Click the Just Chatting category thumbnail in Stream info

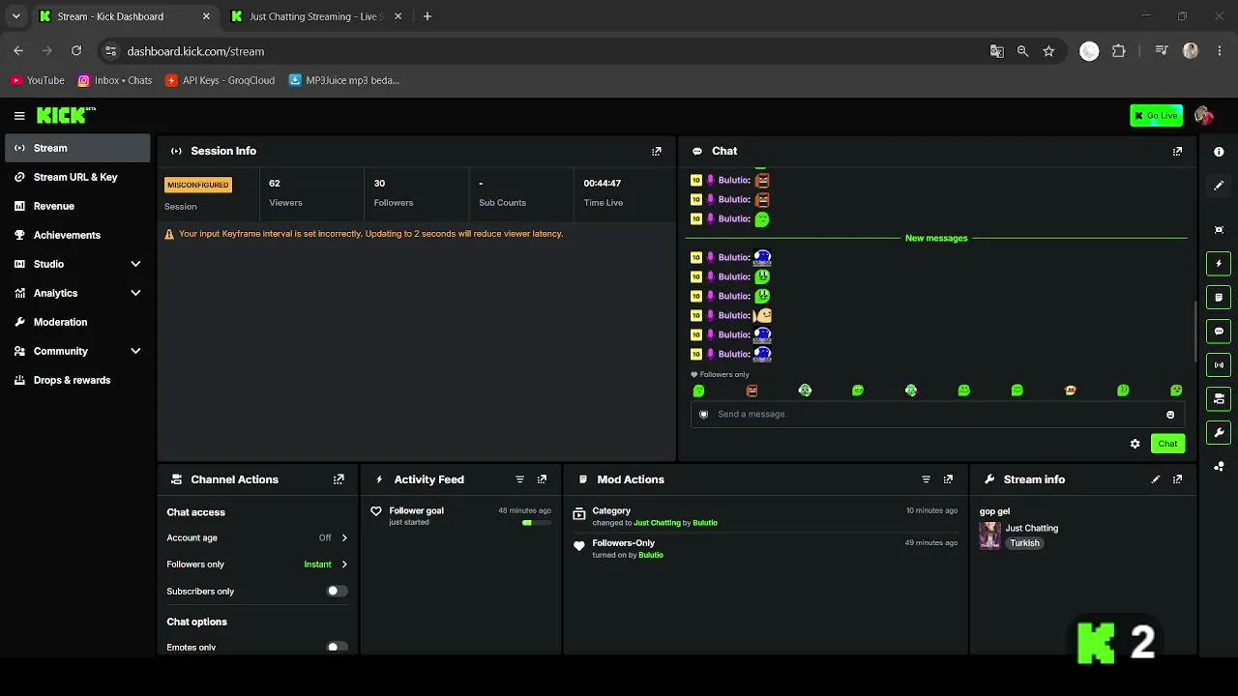tap(989, 536)
